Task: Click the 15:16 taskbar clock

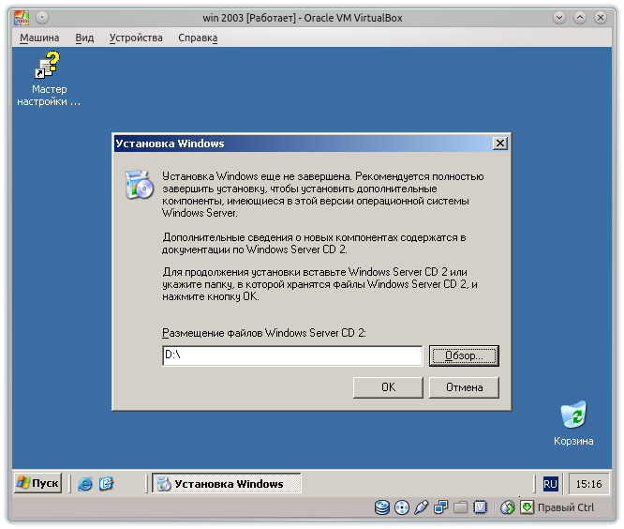Action: 588,484
